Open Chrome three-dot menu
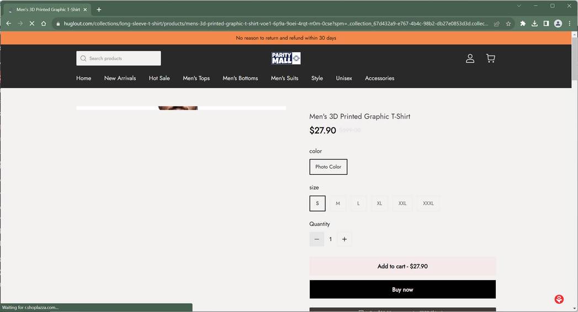The image size is (578, 312). click(x=570, y=24)
